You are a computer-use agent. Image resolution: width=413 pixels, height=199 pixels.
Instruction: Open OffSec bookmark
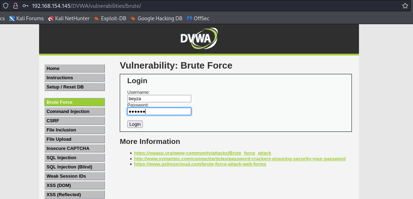(x=198, y=18)
